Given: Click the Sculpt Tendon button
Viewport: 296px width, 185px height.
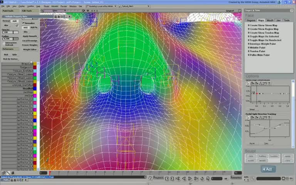Looking at the screenshot, I should tap(274, 156).
